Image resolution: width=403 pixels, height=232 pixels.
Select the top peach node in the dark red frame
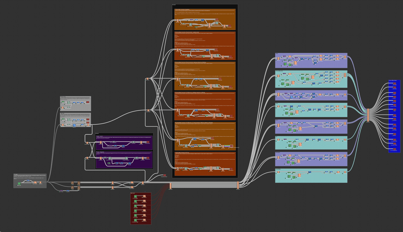pyautogui.click(x=144, y=196)
